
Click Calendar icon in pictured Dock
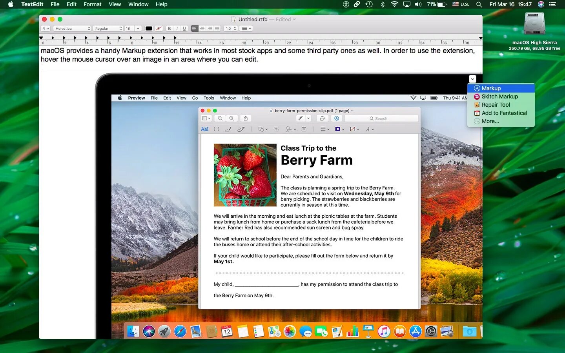point(227,331)
